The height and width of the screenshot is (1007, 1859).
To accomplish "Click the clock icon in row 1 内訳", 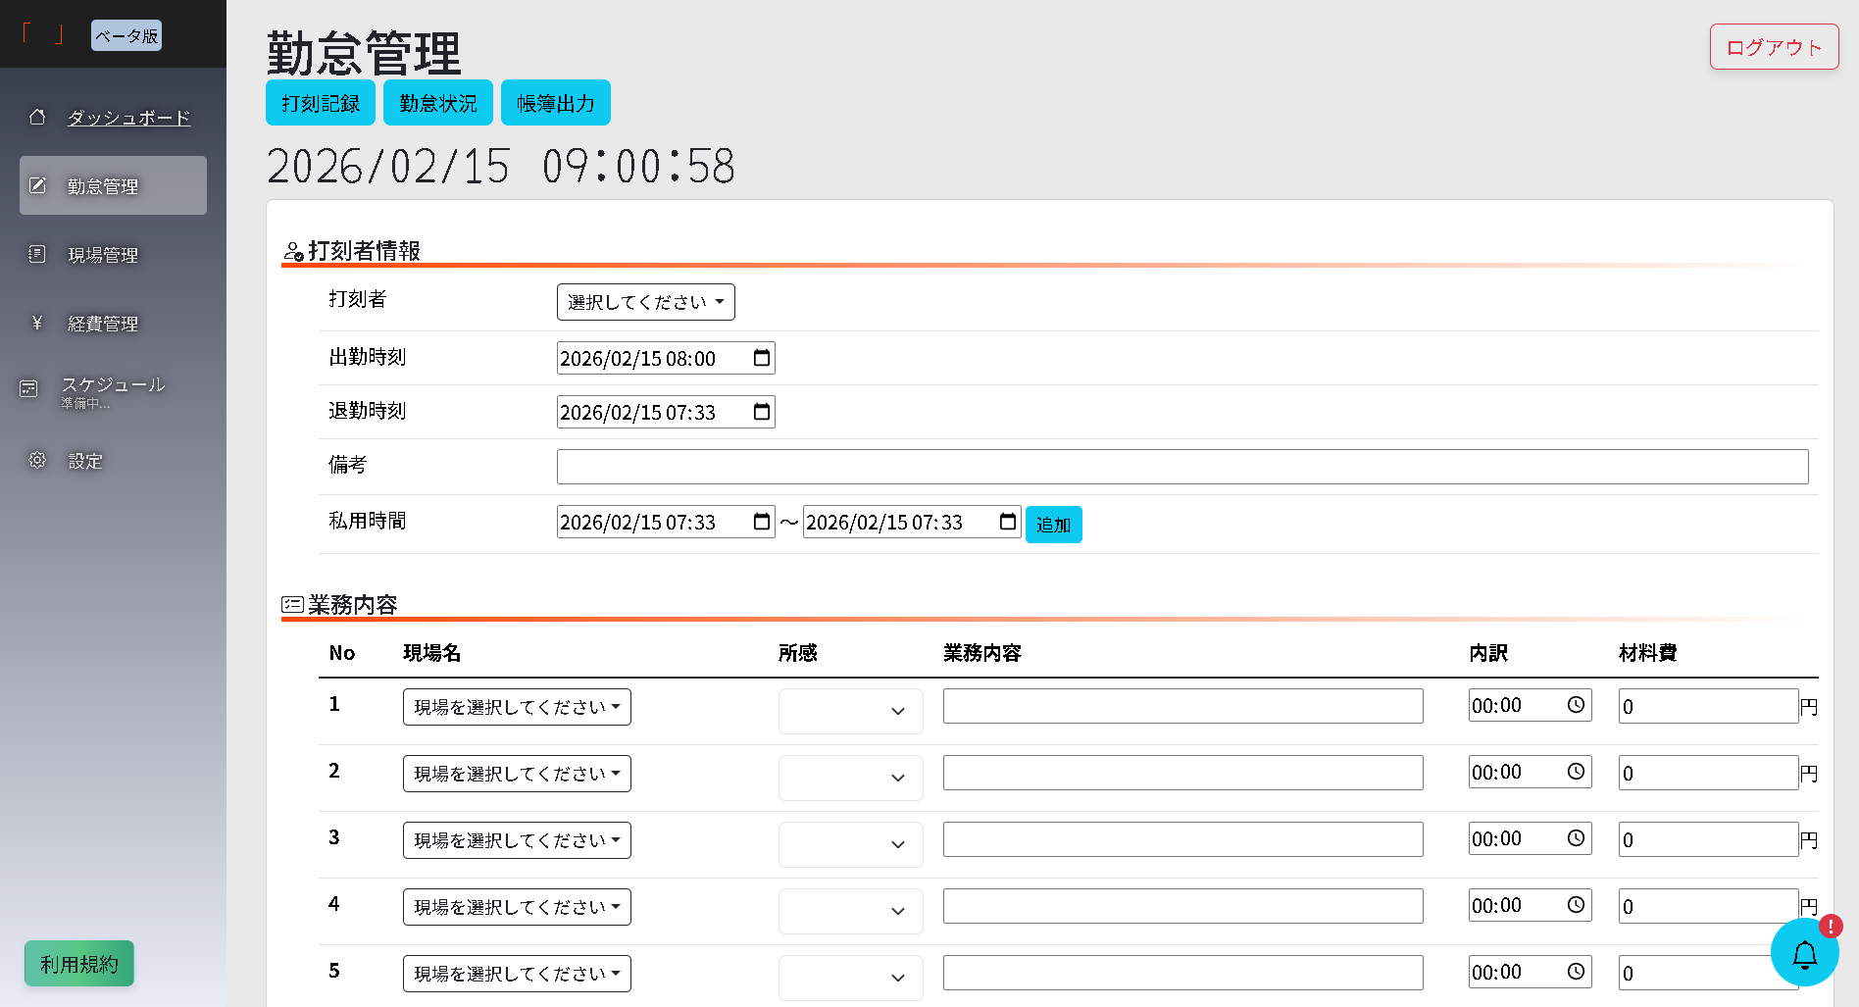I will click(x=1576, y=704).
